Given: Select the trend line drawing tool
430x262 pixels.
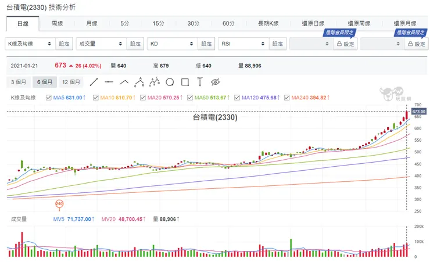Looking at the screenshot, I should pyautogui.click(x=94, y=82).
